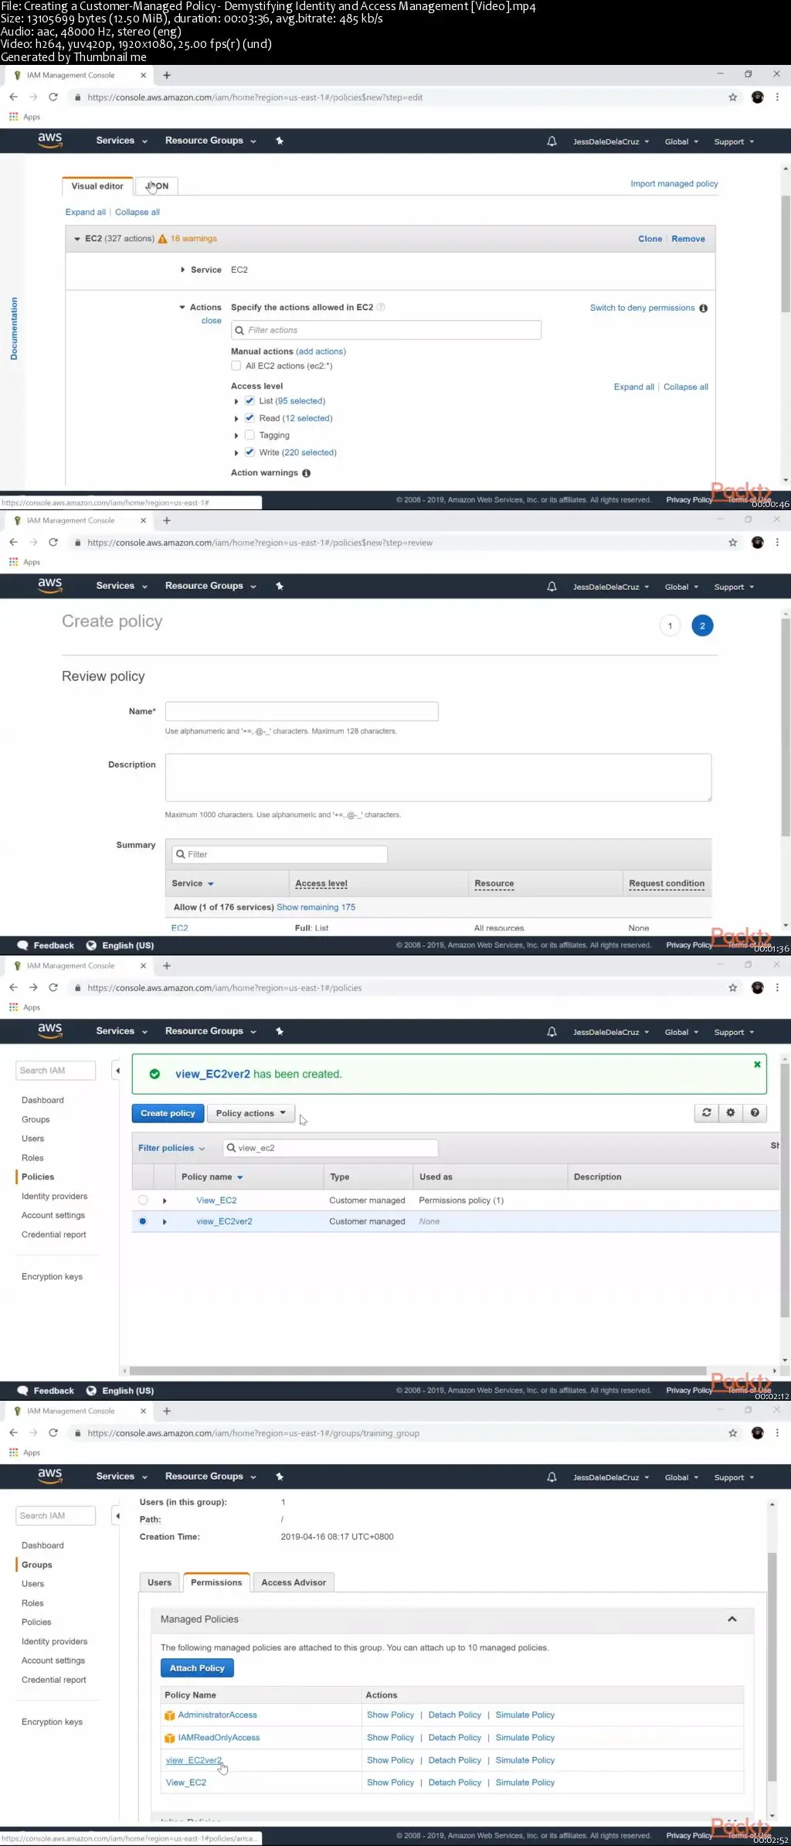
Task: Click Show remaining 175 services link
Action: [x=316, y=908]
